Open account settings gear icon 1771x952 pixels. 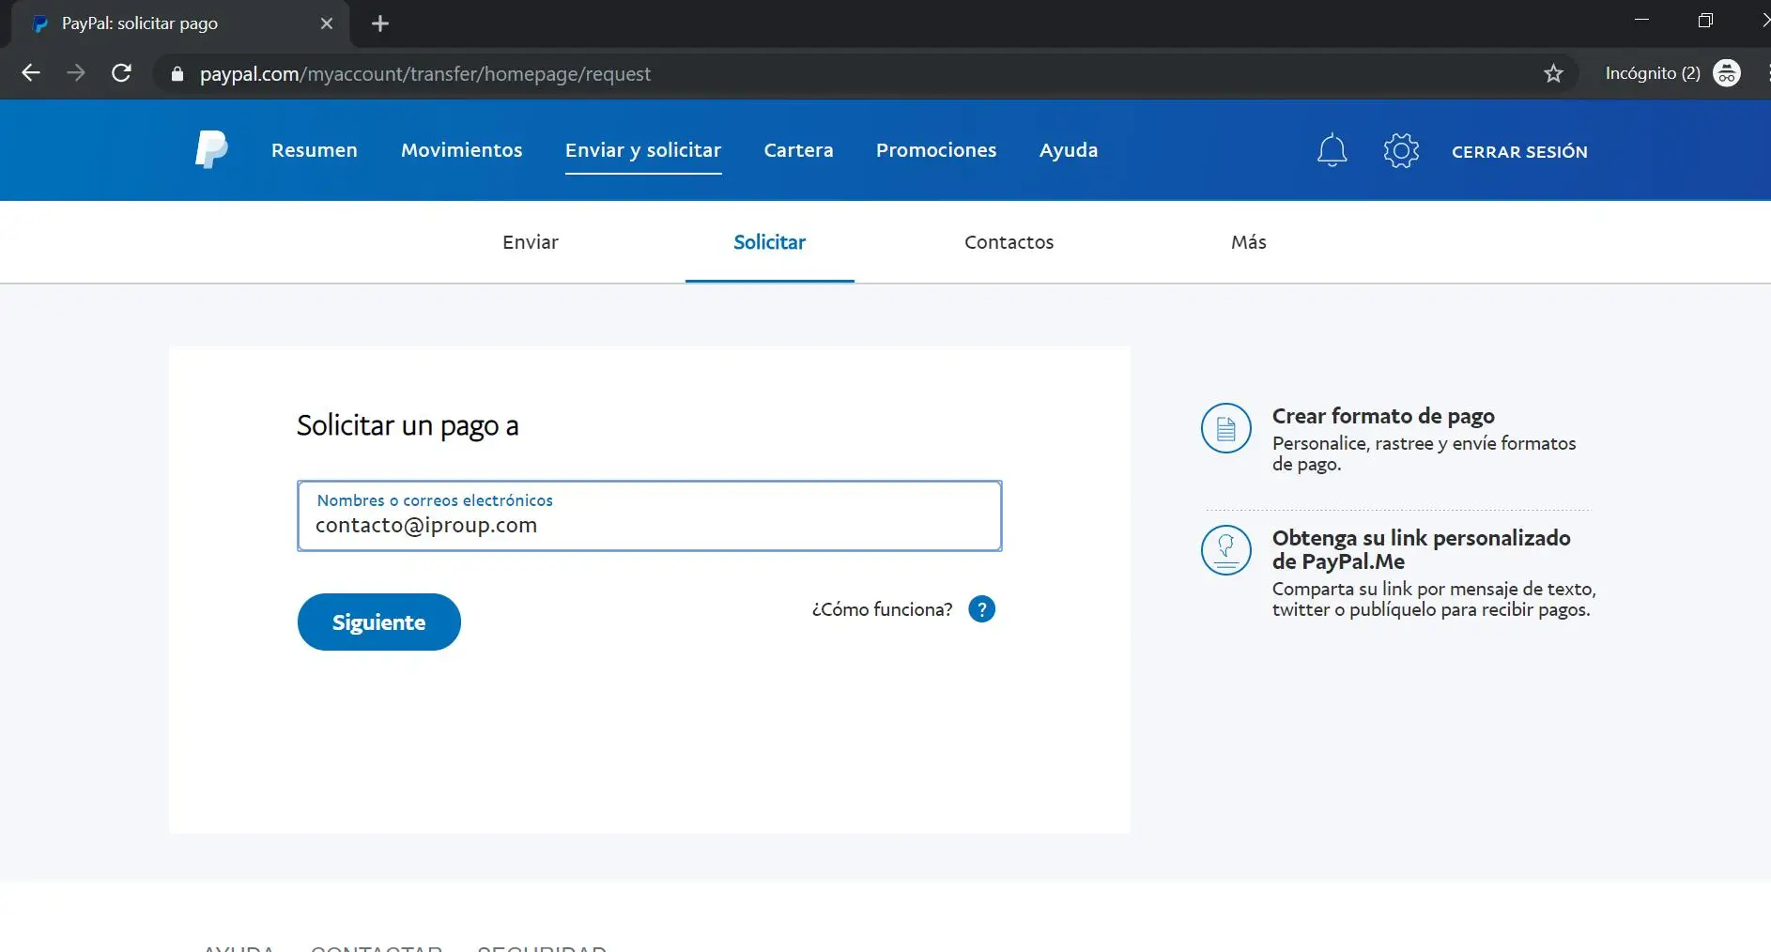1401,151
